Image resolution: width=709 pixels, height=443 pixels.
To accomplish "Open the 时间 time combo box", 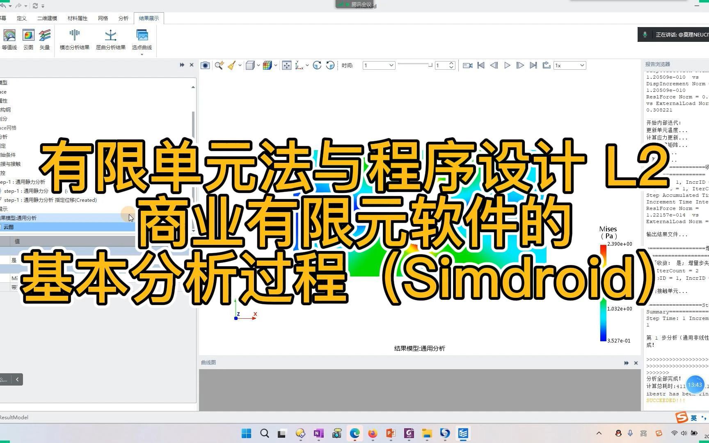I will click(x=379, y=65).
